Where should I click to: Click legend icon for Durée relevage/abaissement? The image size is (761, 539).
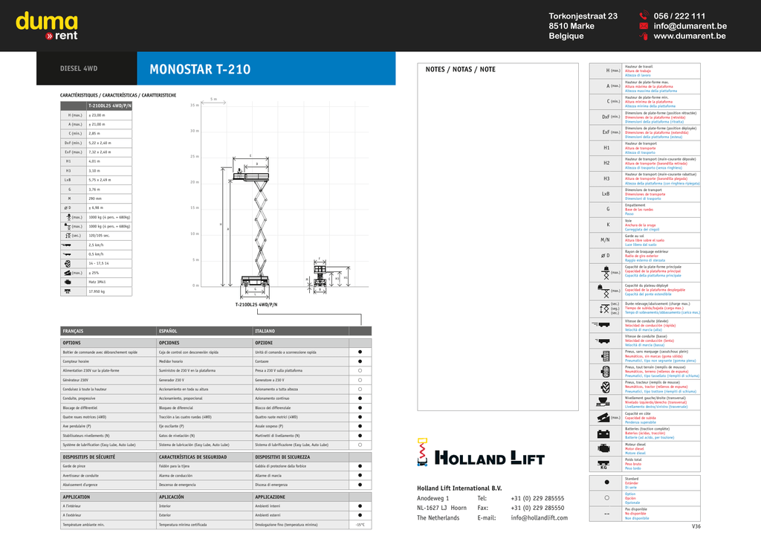pos(605,309)
